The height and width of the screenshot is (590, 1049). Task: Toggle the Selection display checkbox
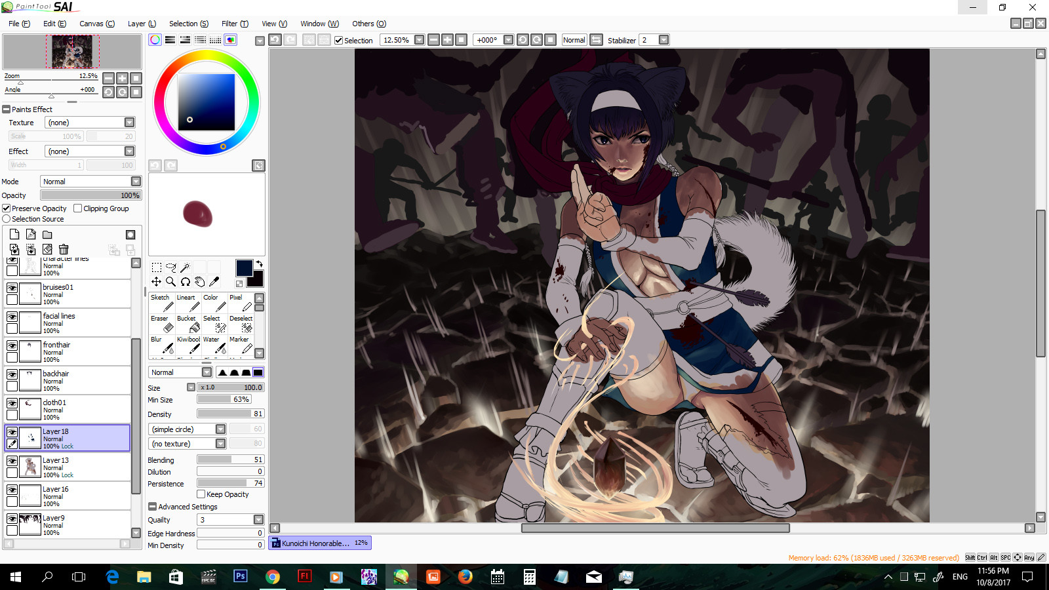click(x=338, y=41)
